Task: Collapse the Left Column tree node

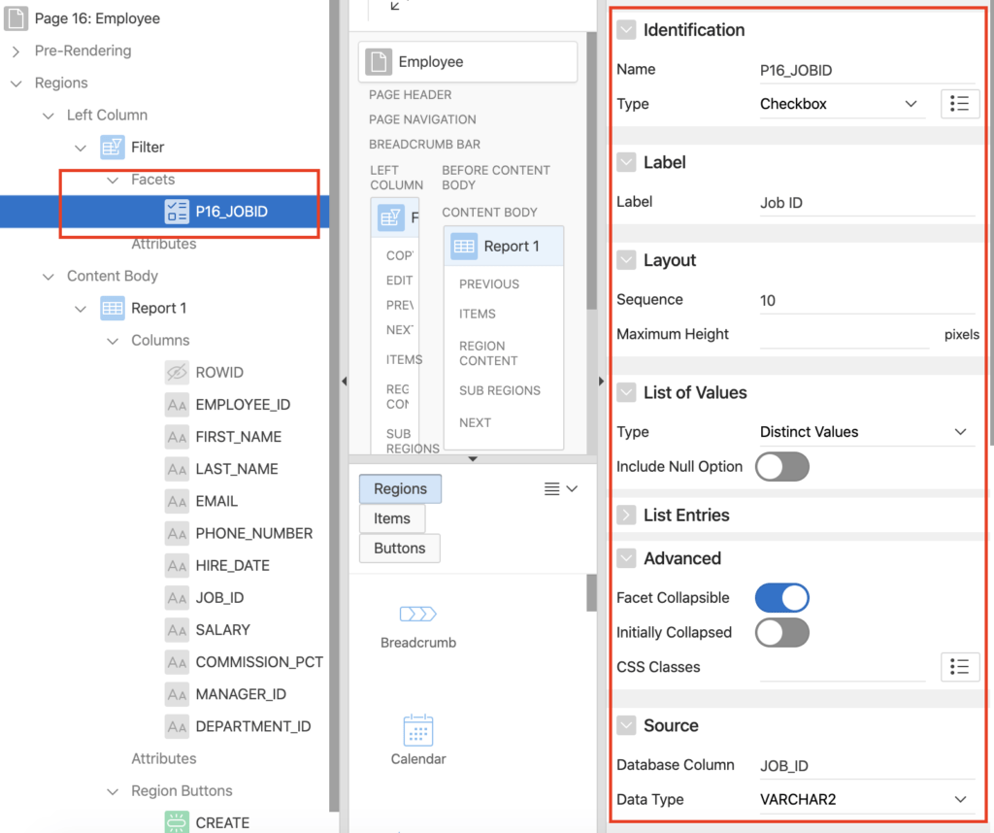Action: (x=49, y=116)
